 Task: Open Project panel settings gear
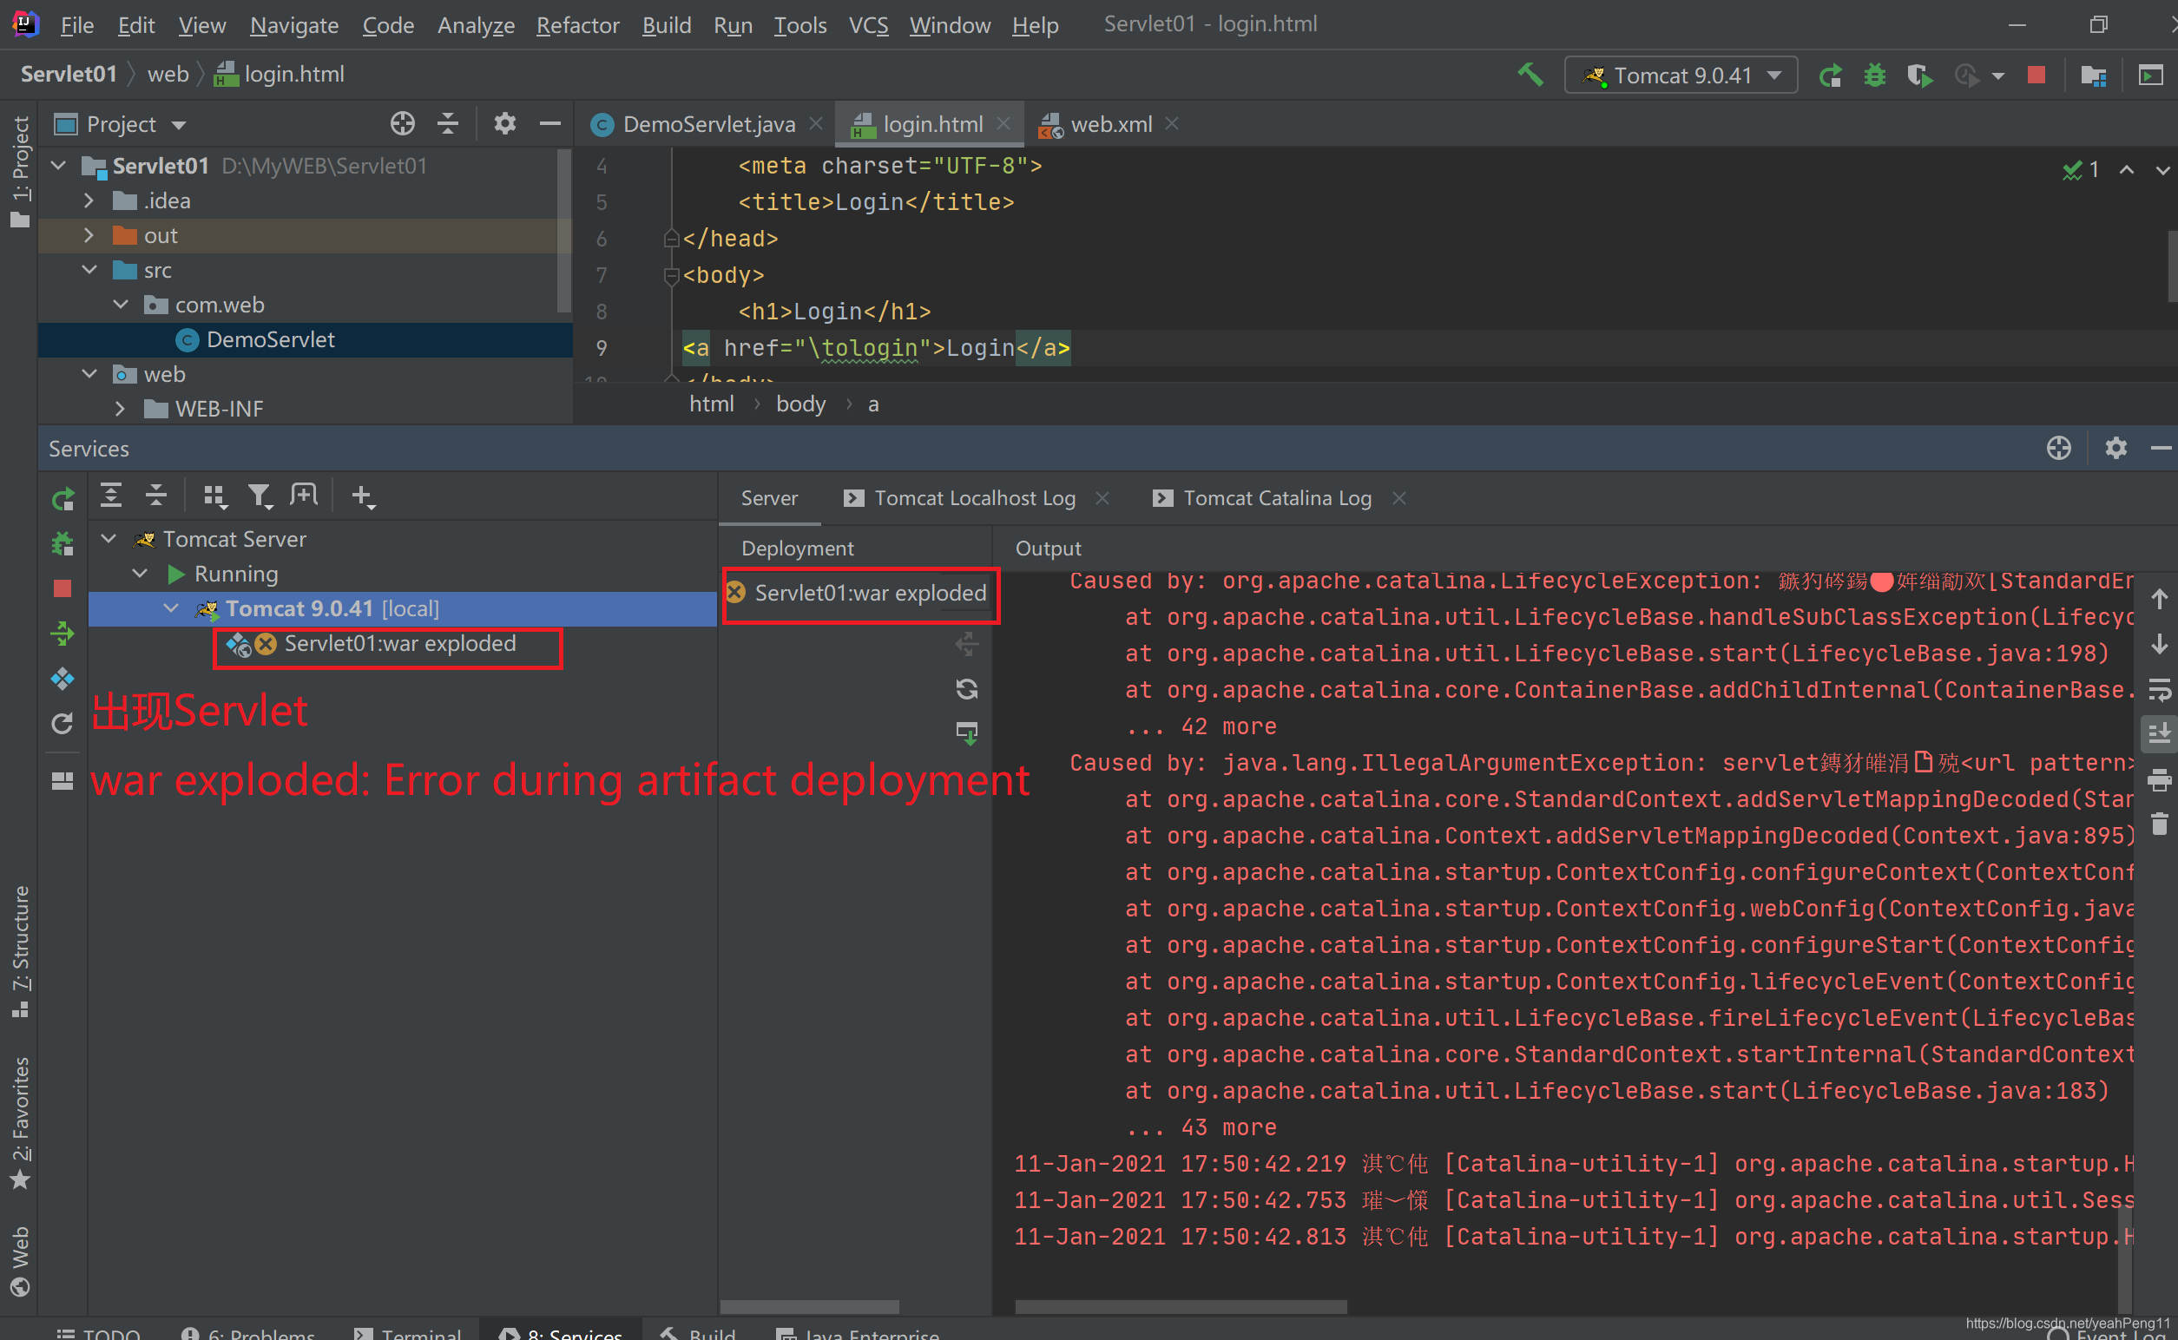[x=504, y=123]
